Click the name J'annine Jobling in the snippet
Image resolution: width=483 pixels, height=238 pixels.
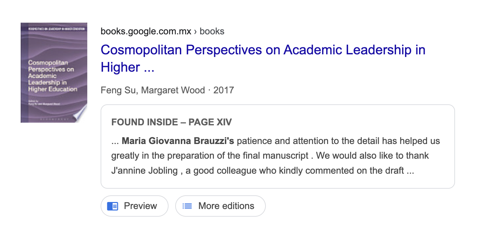[145, 171]
